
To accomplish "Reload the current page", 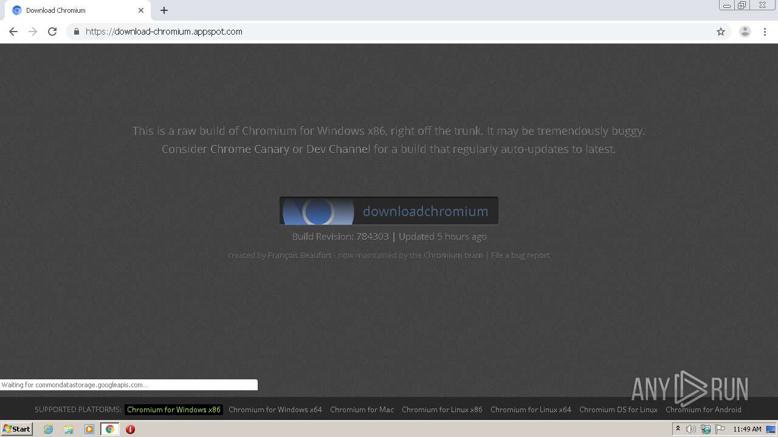I will pos(52,32).
